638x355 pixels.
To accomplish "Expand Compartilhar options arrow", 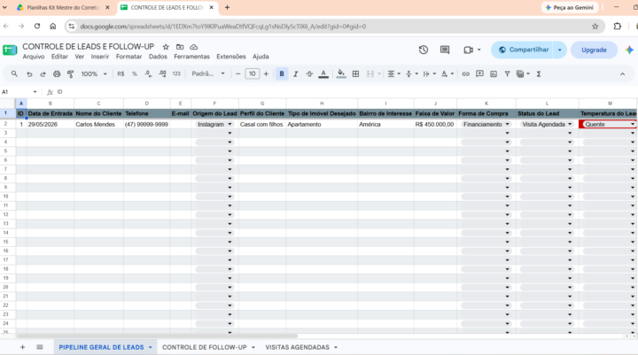I will (x=559, y=50).
